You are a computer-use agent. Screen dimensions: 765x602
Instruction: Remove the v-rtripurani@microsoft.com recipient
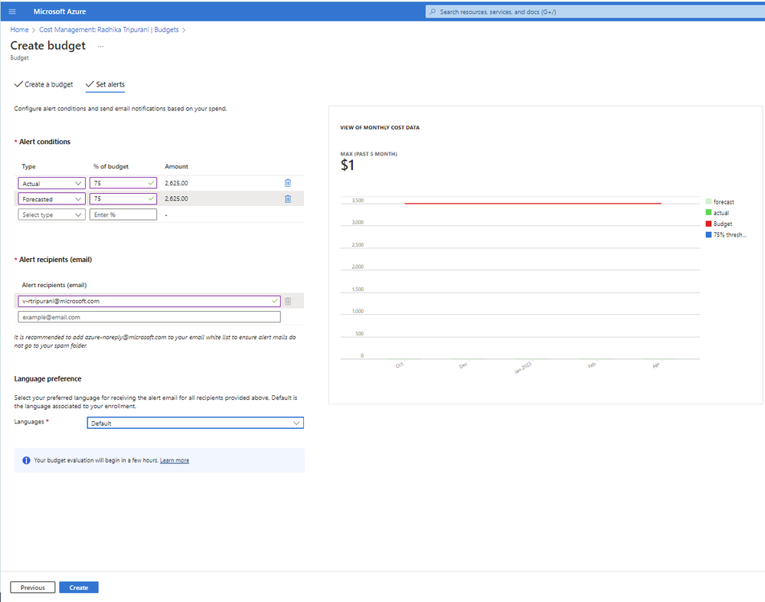tap(288, 301)
